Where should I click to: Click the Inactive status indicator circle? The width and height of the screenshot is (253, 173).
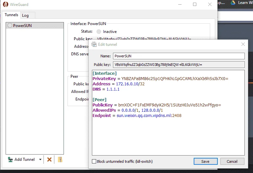pos(99,31)
